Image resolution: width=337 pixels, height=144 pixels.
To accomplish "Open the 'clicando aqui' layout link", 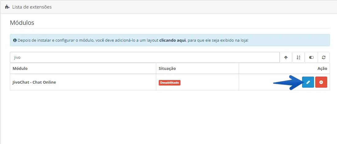I will point(172,40).
